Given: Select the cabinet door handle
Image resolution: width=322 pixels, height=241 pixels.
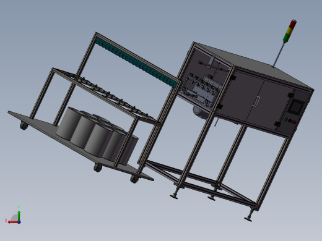Looking at the screenshot, I should click(x=256, y=101).
